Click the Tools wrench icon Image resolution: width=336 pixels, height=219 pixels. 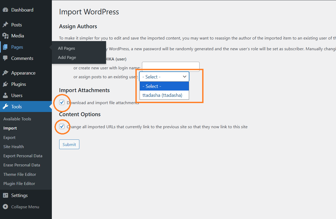click(x=5, y=107)
